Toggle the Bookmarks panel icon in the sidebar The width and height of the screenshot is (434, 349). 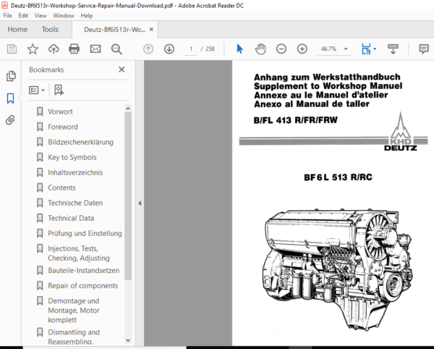pyautogui.click(x=11, y=98)
